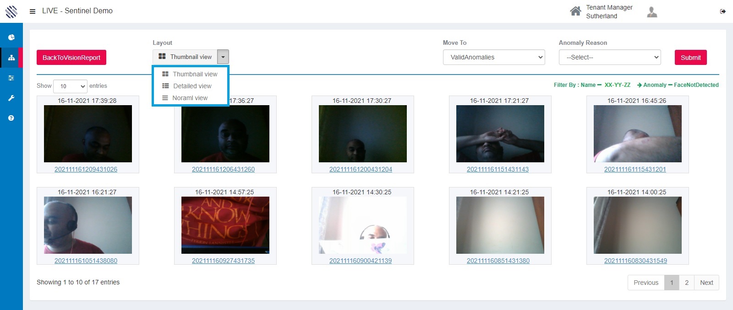Pick Thumbnail view in the layout menu
Viewport: 733px width, 310px height.
click(x=195, y=74)
